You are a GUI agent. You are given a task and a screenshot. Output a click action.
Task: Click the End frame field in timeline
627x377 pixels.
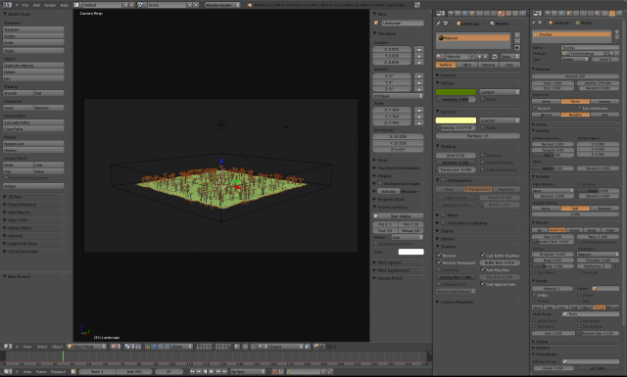click(x=134, y=371)
